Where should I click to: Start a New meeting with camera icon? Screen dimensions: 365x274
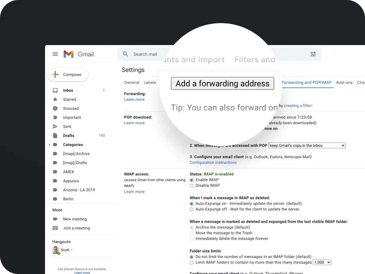[x=56, y=219]
